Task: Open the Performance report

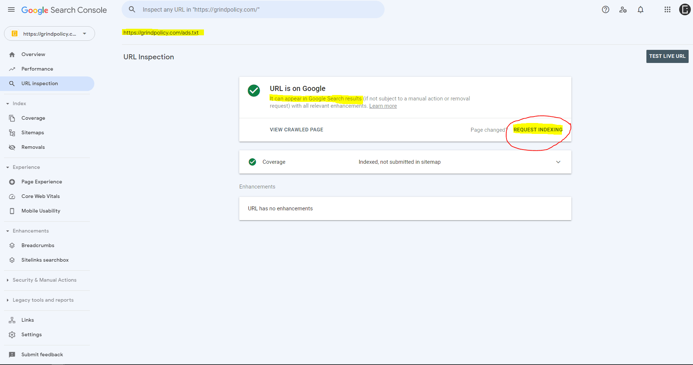Action: click(x=37, y=69)
